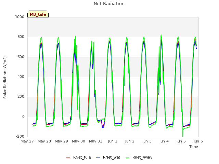This screenshot has height=164, width=219.
Task: Click the green Rnet_4way legend swatch
Action: click(x=128, y=158)
